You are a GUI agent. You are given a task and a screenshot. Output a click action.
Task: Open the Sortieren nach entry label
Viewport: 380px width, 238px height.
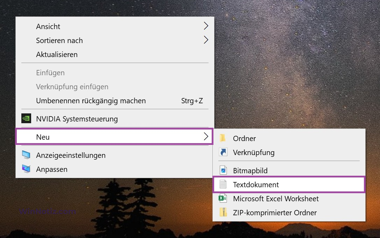[x=59, y=41]
